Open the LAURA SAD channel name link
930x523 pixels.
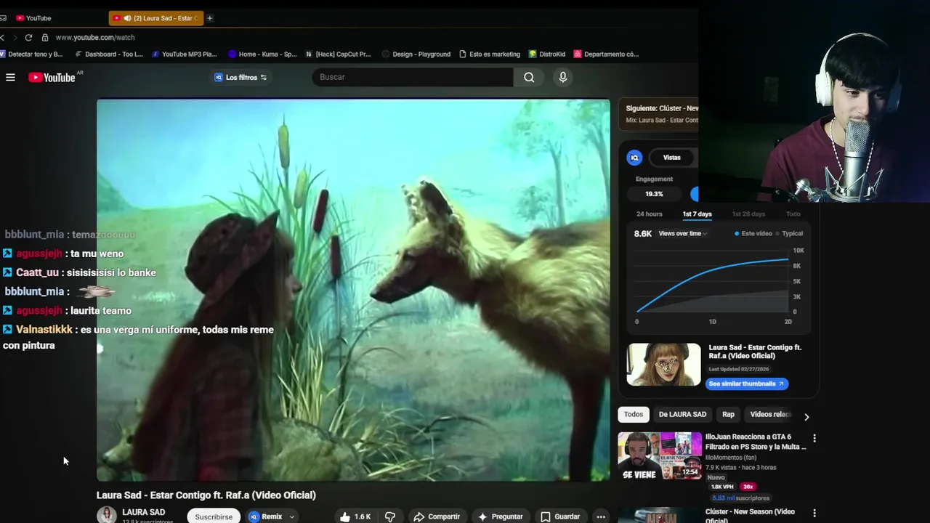[143, 512]
